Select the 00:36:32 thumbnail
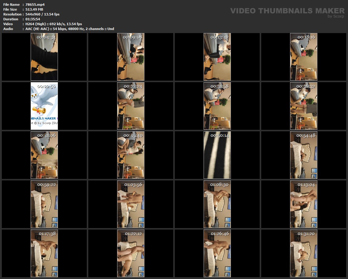Viewport: 348px width, 279px height. (x=304, y=106)
